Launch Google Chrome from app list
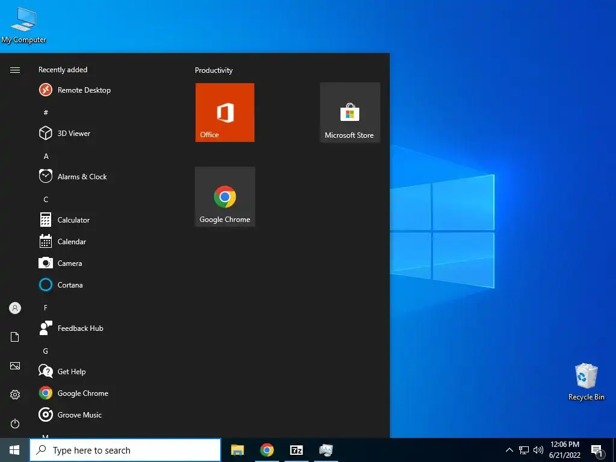The width and height of the screenshot is (616, 462). [73, 393]
